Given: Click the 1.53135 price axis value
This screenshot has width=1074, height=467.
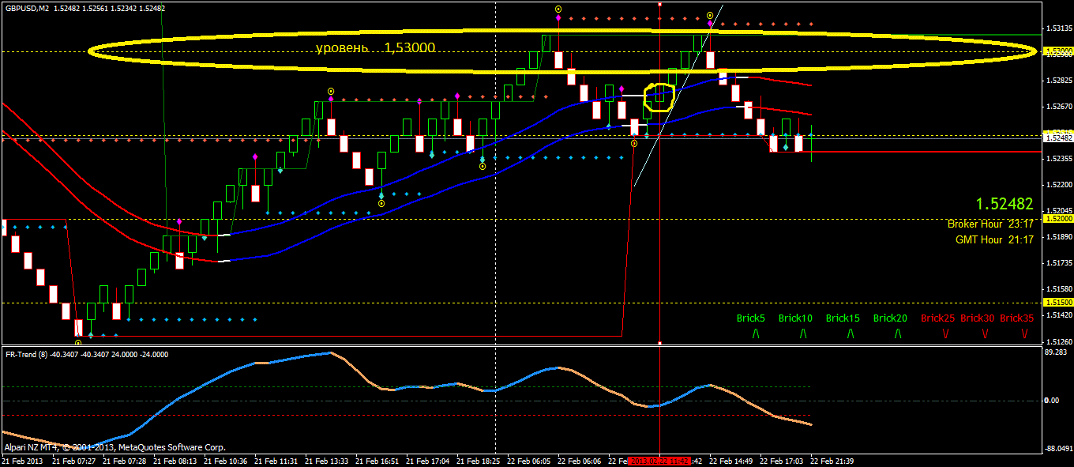Looking at the screenshot, I should pyautogui.click(x=1058, y=28).
